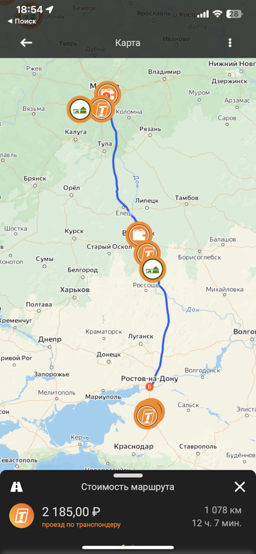Tap the green rest-area marker above Россошь

153,269
